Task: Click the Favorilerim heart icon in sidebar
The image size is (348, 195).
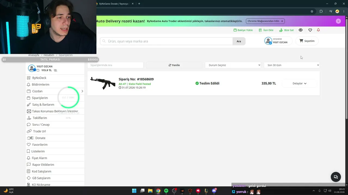Action: pos(29,145)
